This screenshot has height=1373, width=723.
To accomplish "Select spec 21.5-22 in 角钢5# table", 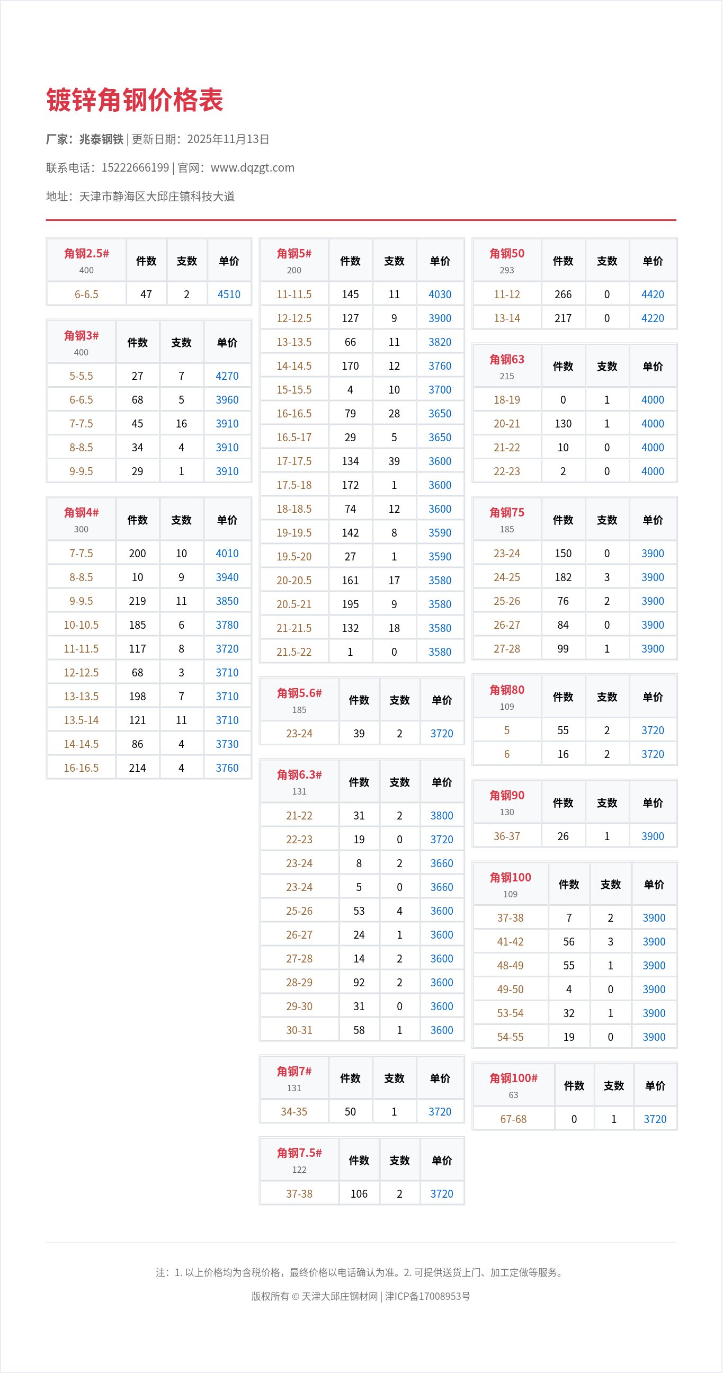I will [294, 652].
